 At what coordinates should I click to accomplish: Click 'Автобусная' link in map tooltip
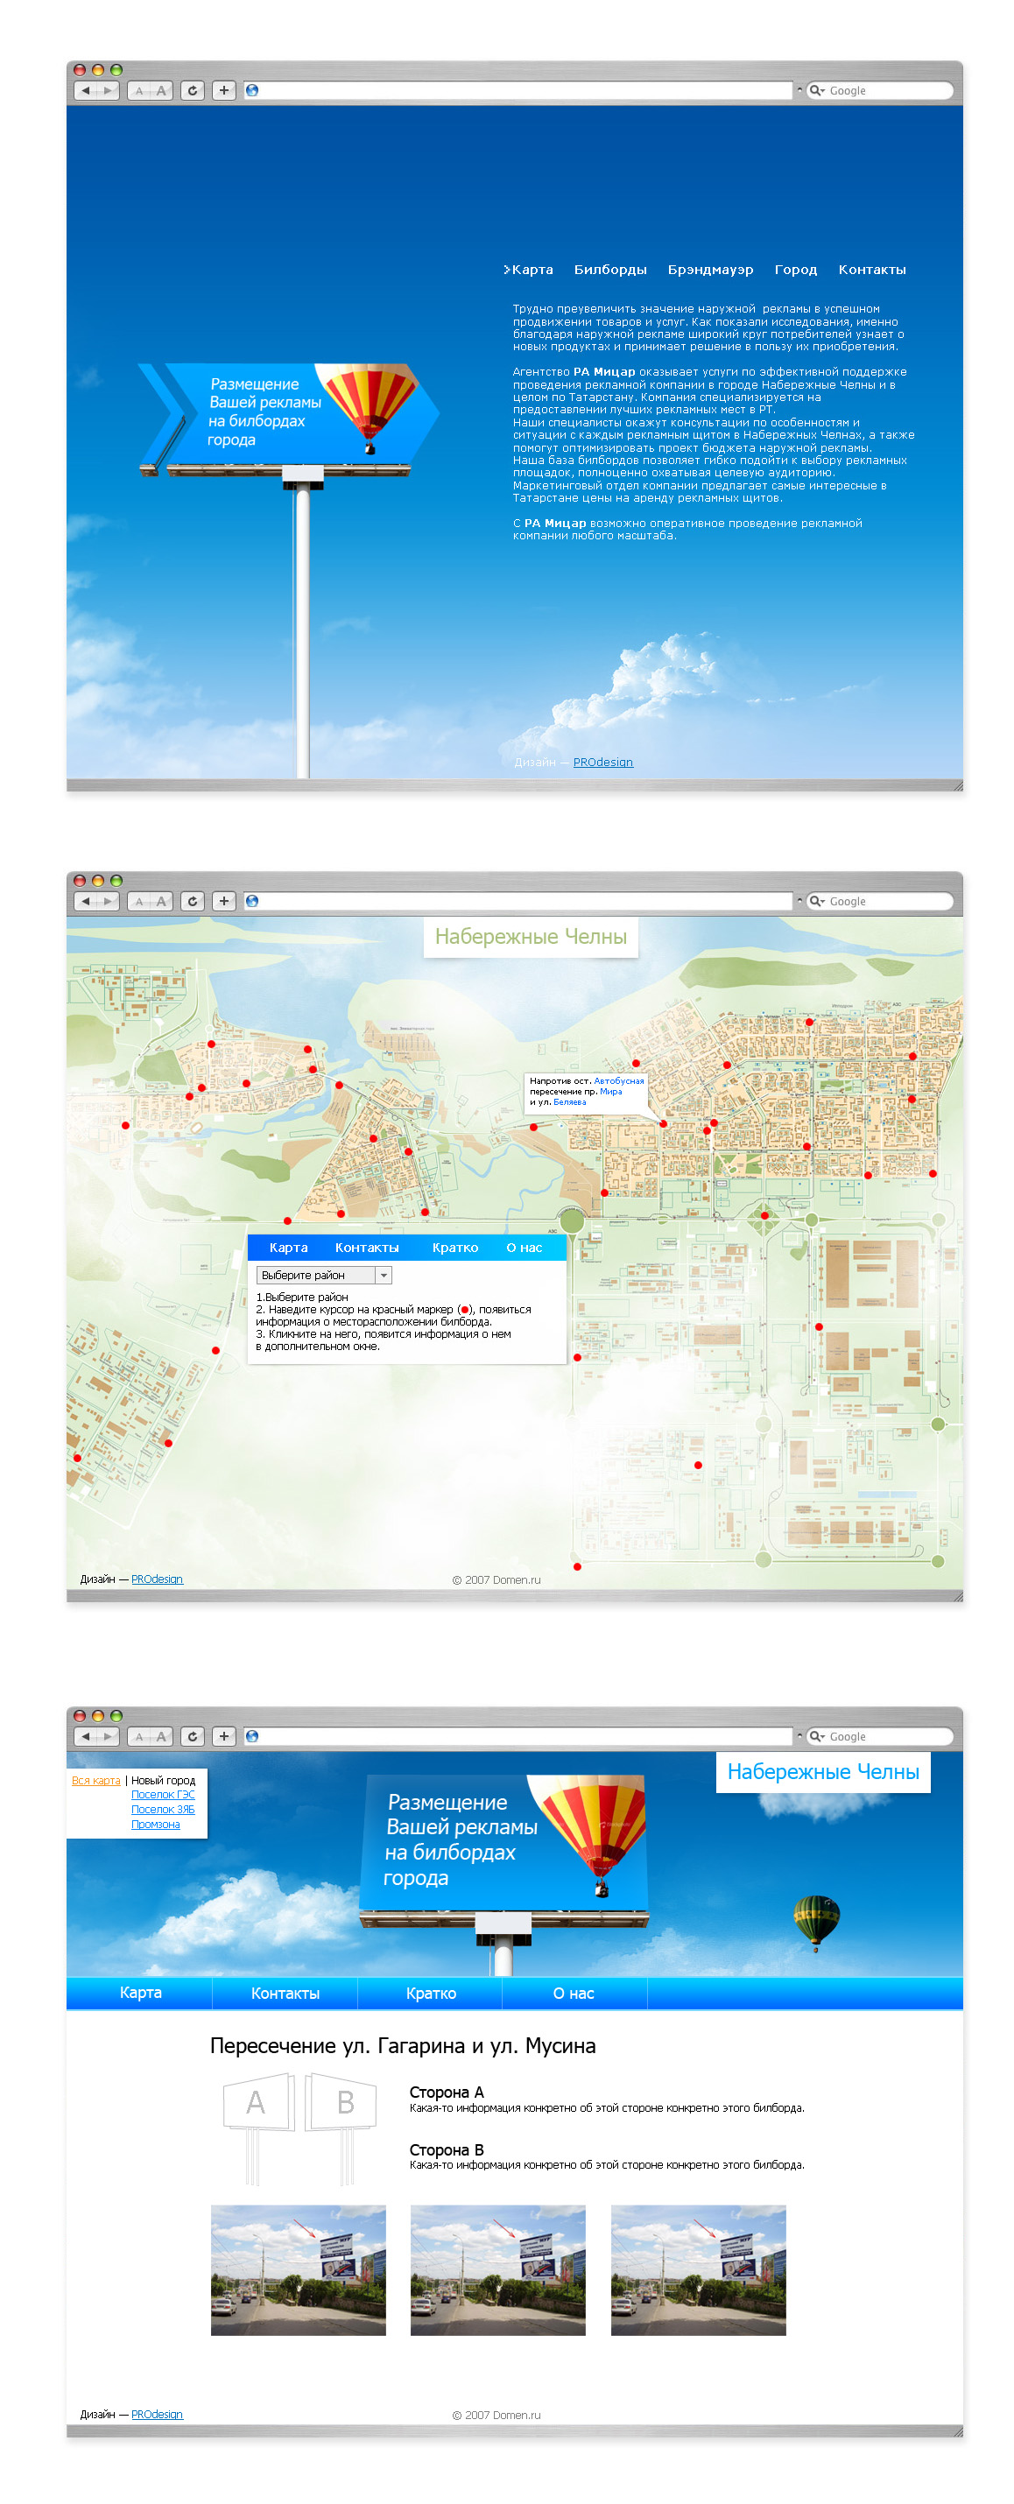[x=618, y=1081]
